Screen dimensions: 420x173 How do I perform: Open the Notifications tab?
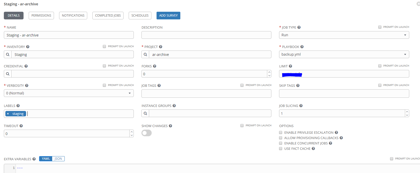pyautogui.click(x=73, y=16)
